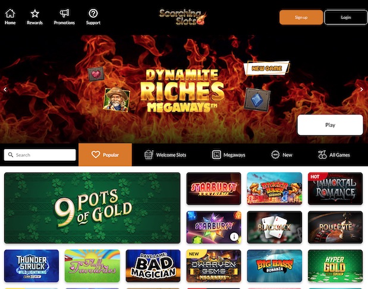Click into the Search games field
368x289 pixels.
40,155
